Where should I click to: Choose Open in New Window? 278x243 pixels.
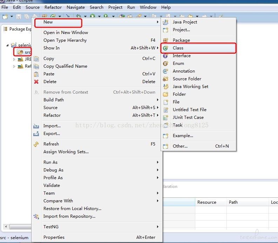coord(66,33)
